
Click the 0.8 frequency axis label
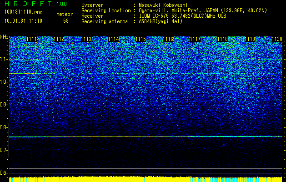[4, 127]
